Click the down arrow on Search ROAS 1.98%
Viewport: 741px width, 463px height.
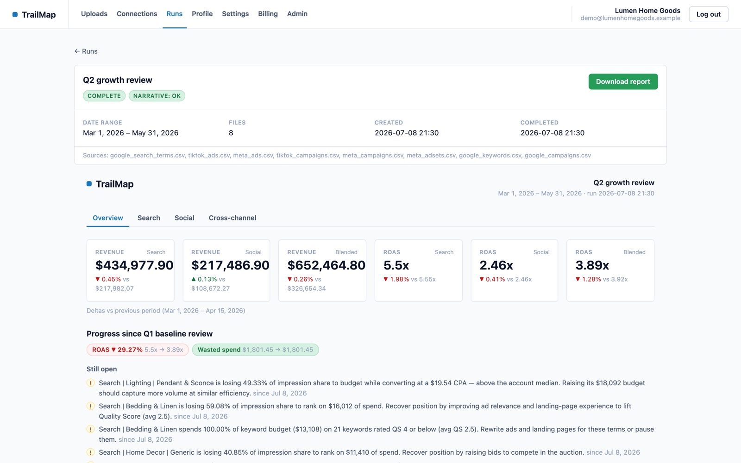click(x=386, y=279)
